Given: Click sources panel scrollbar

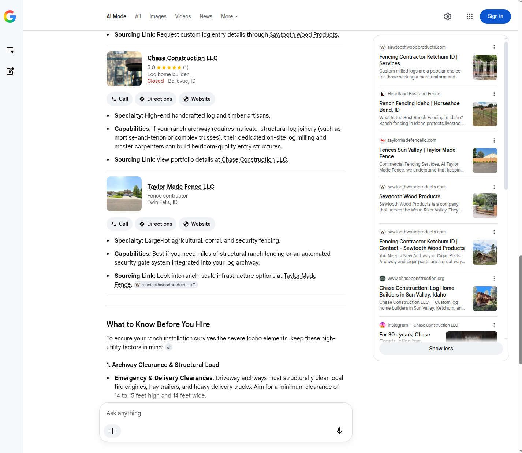Looking at the screenshot, I should tap(506, 115).
